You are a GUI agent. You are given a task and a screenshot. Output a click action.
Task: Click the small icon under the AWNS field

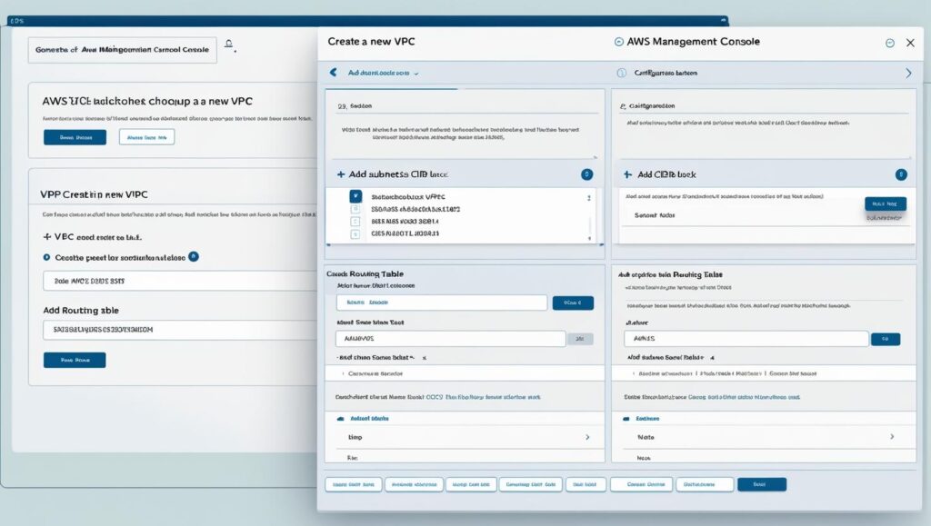click(713, 358)
